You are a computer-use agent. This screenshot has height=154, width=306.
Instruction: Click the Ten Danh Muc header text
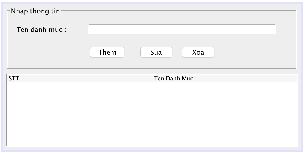174,79
